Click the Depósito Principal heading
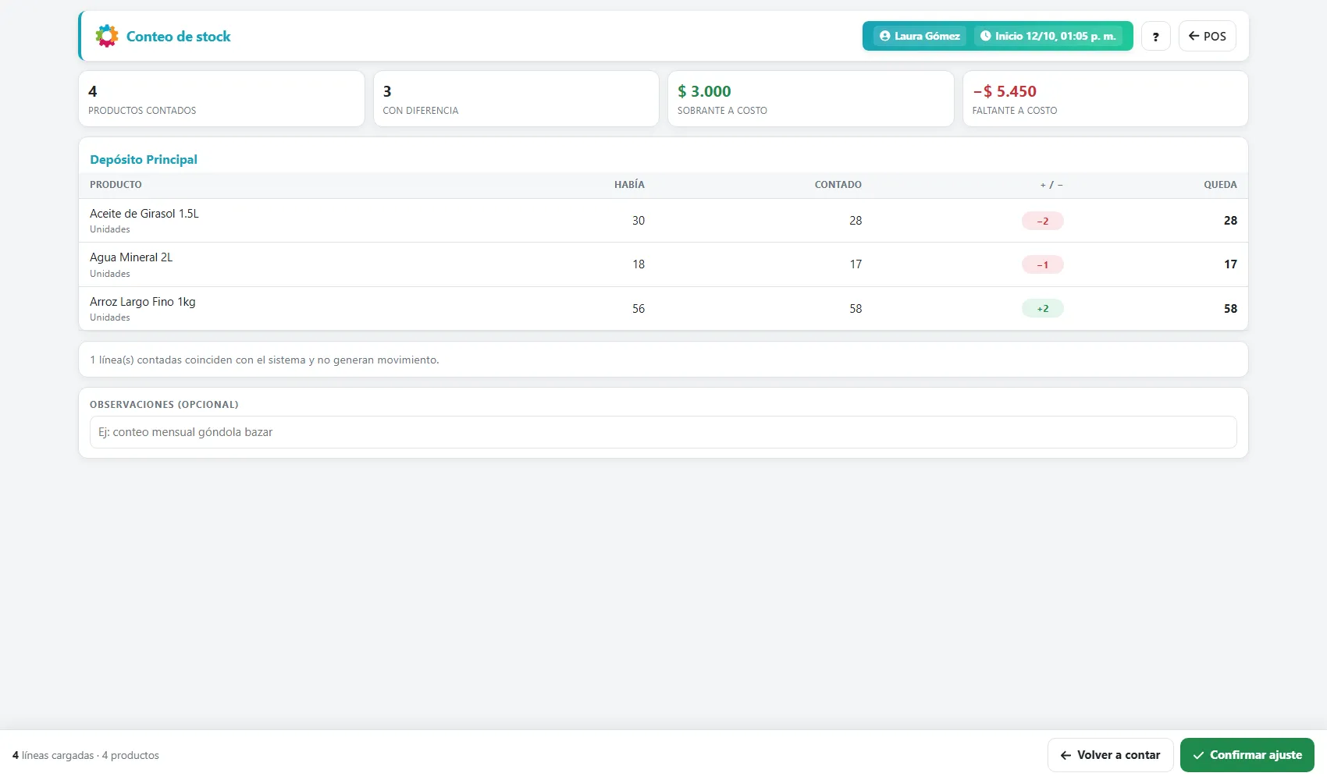This screenshot has height=780, width=1327. pyautogui.click(x=144, y=159)
